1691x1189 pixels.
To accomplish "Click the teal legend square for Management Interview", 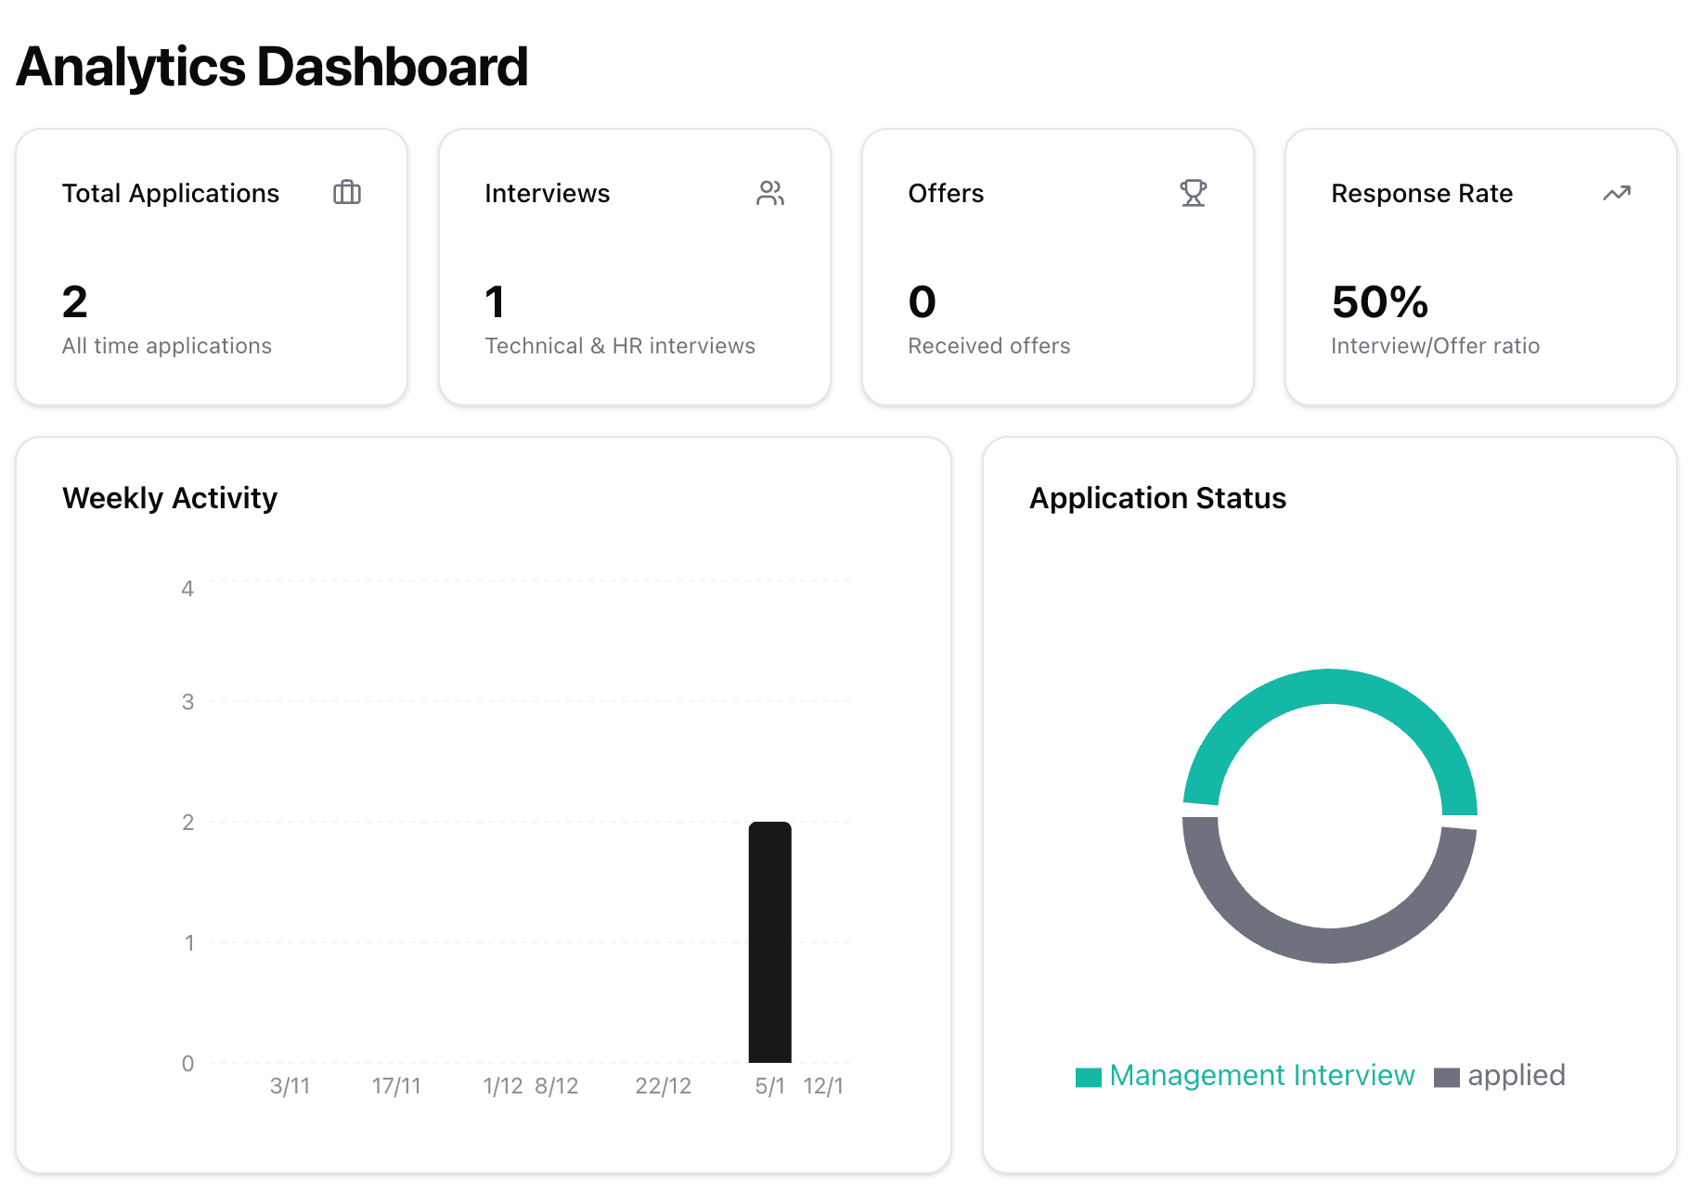I will tap(1089, 1076).
